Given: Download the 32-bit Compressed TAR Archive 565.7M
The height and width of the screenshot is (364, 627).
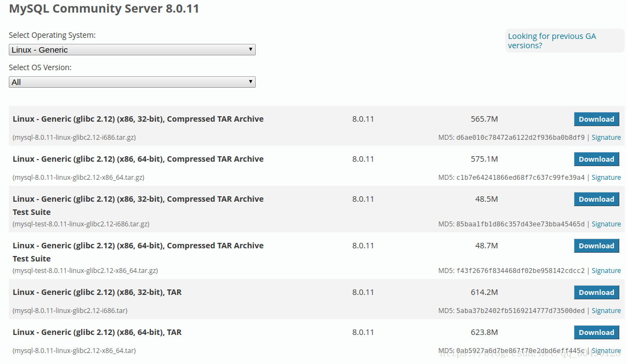Looking at the screenshot, I should pyautogui.click(x=596, y=119).
